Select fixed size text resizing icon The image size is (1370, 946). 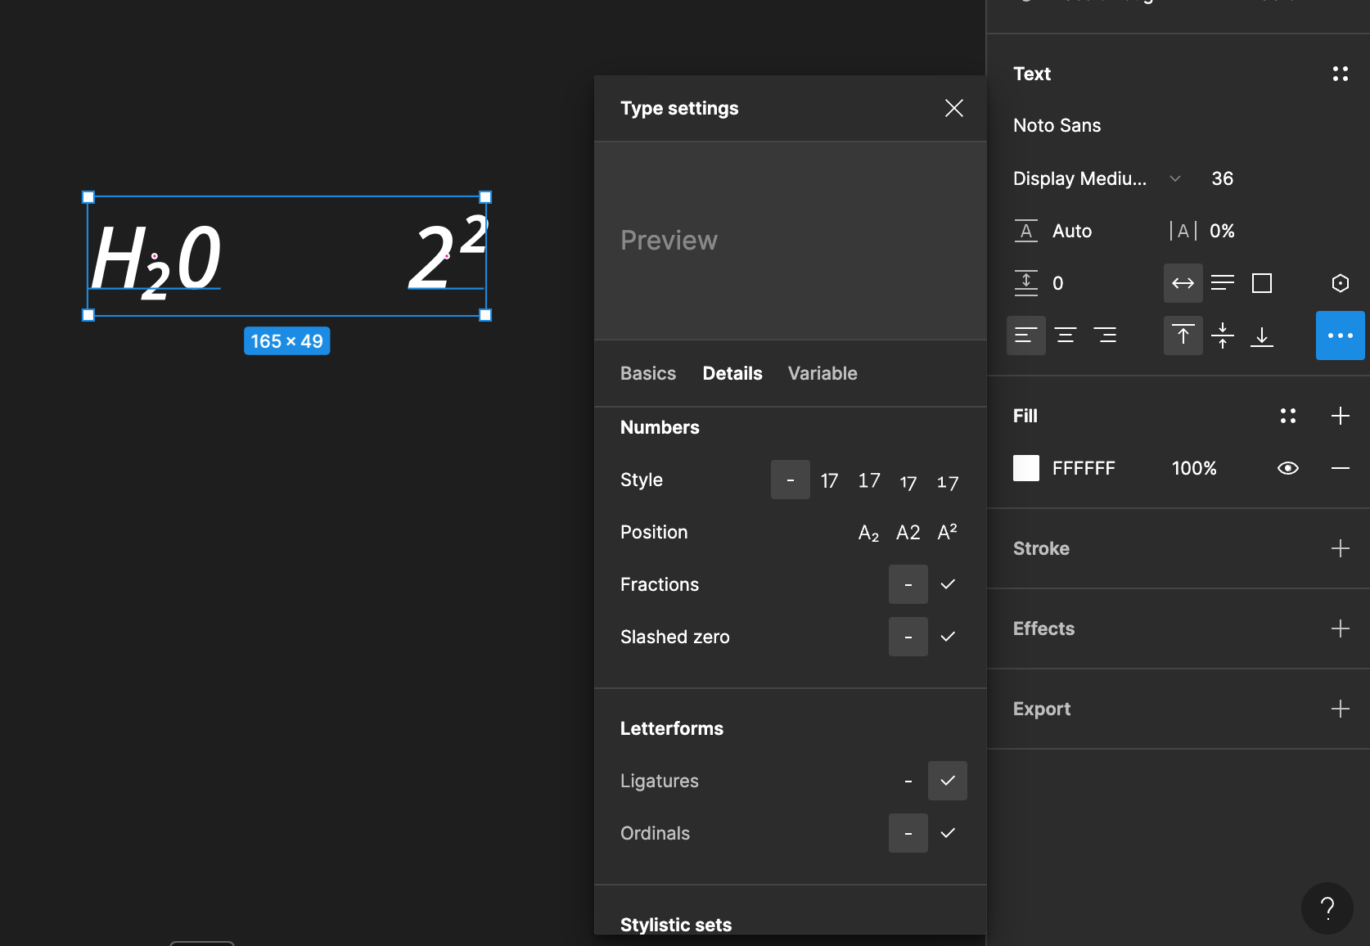[1261, 283]
